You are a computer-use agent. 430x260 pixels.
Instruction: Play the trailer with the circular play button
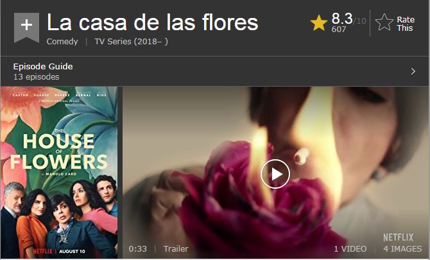(x=275, y=174)
